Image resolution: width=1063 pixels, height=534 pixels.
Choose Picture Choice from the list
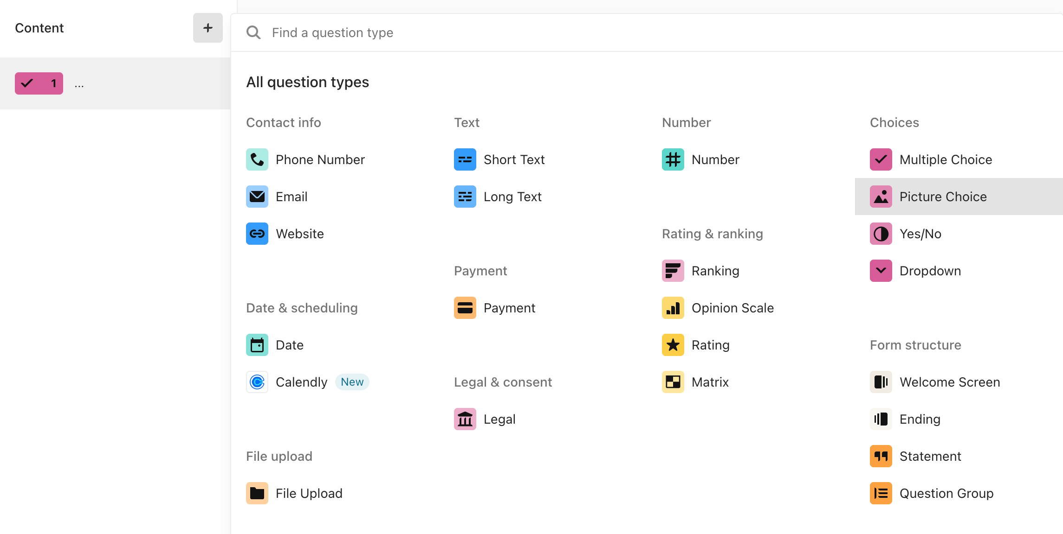[x=959, y=197]
